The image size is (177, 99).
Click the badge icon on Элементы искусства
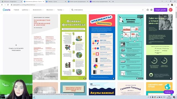113,78
